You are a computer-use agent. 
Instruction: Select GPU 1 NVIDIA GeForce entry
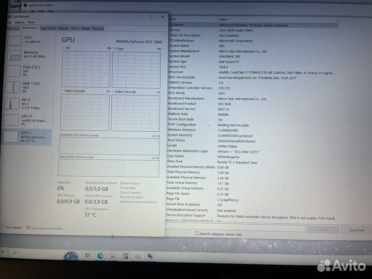(x=26, y=137)
